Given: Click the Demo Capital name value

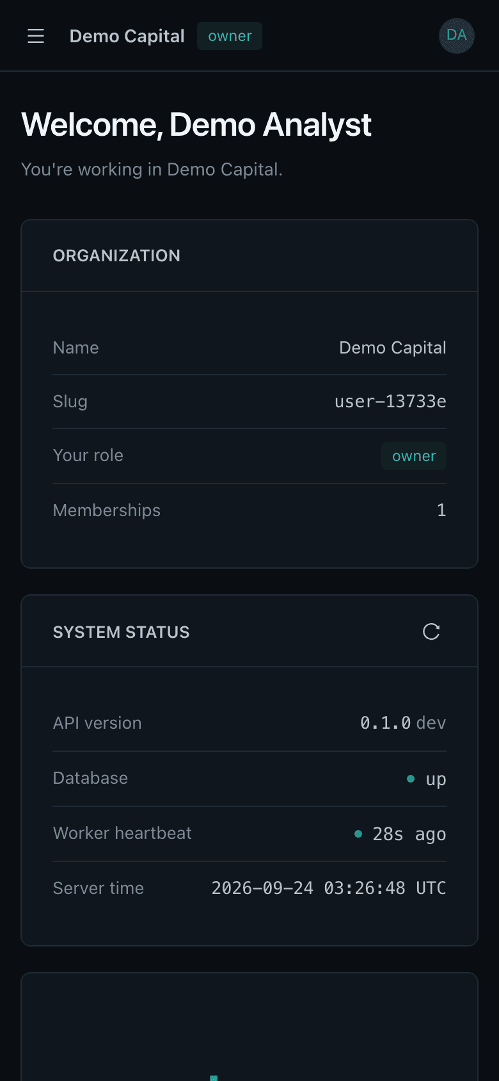Looking at the screenshot, I should 393,348.
